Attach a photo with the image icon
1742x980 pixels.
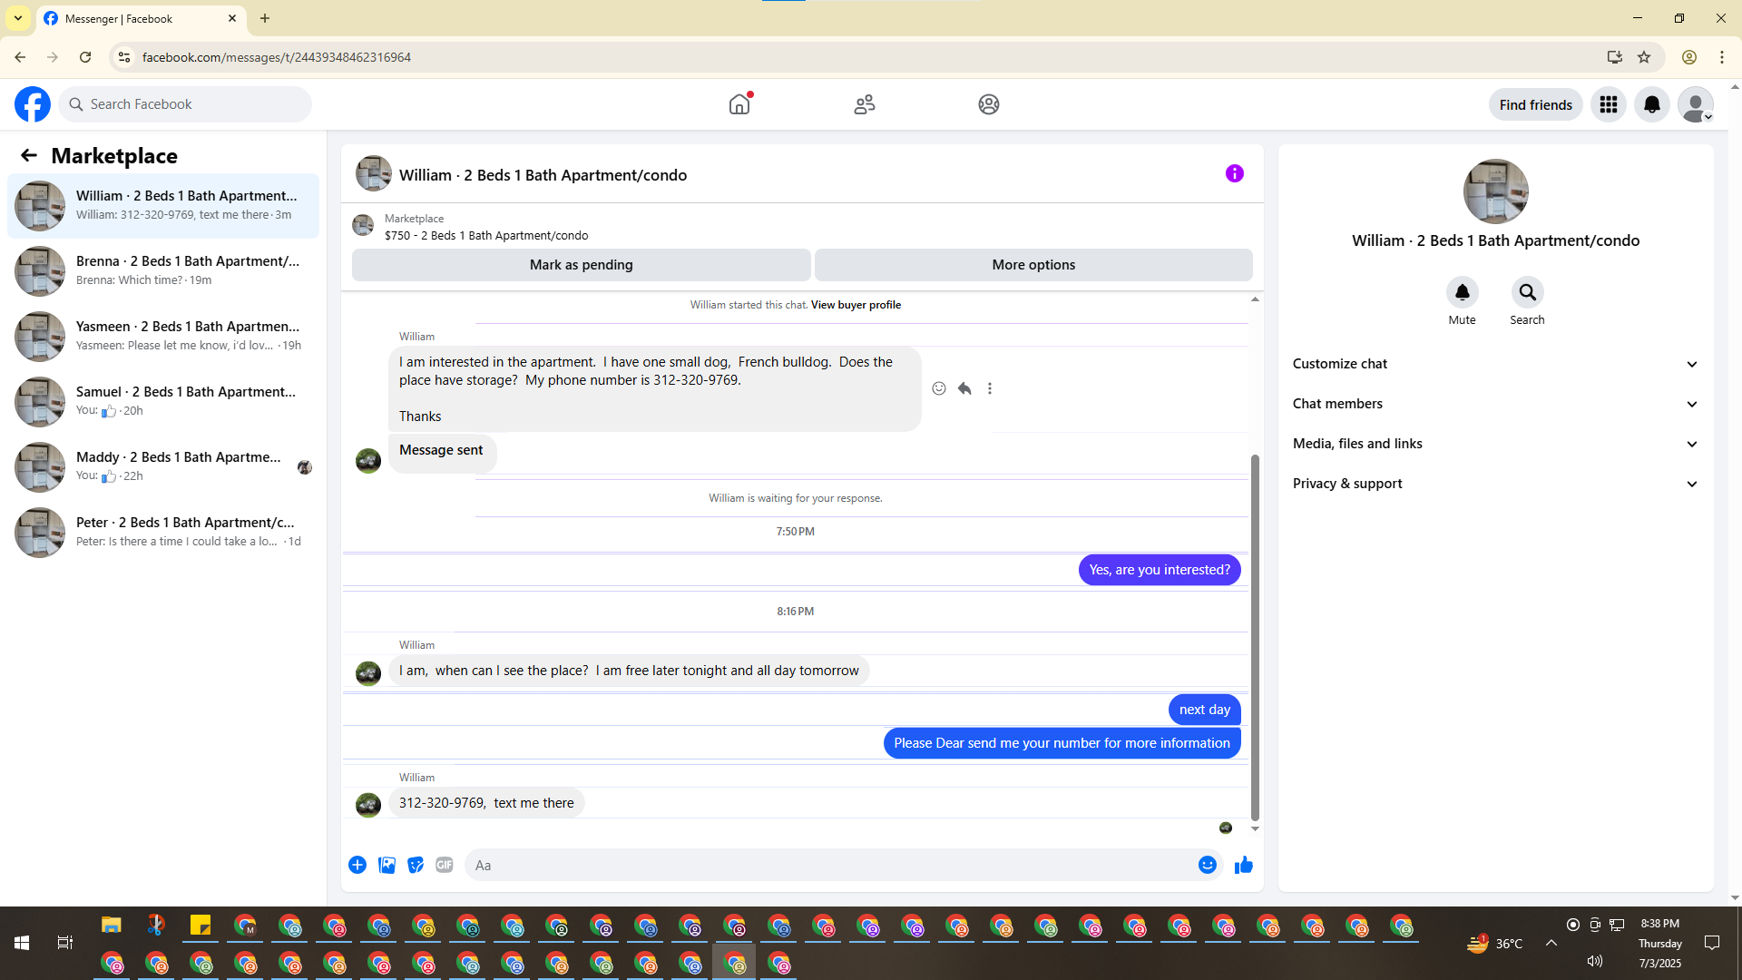click(x=387, y=865)
